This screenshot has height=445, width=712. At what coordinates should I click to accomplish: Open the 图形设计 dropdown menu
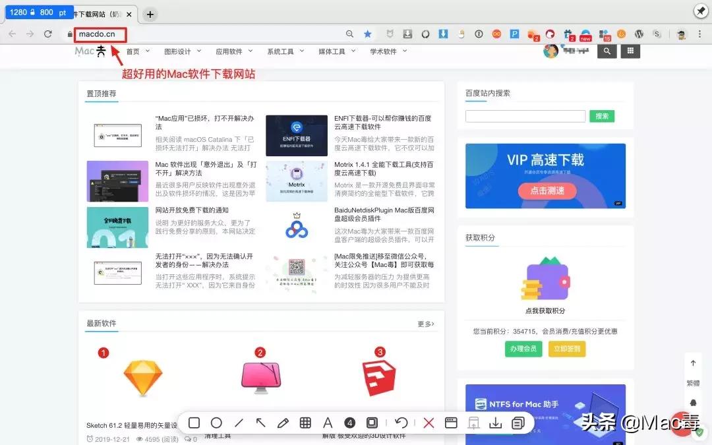click(177, 51)
